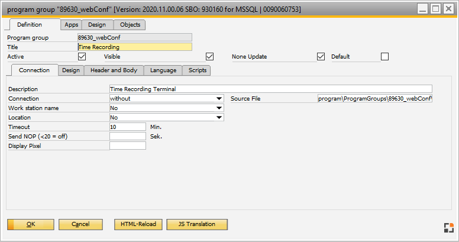This screenshot has height=242, width=459.
Task: Expand the Work station name dropdown
Action: [x=219, y=108]
